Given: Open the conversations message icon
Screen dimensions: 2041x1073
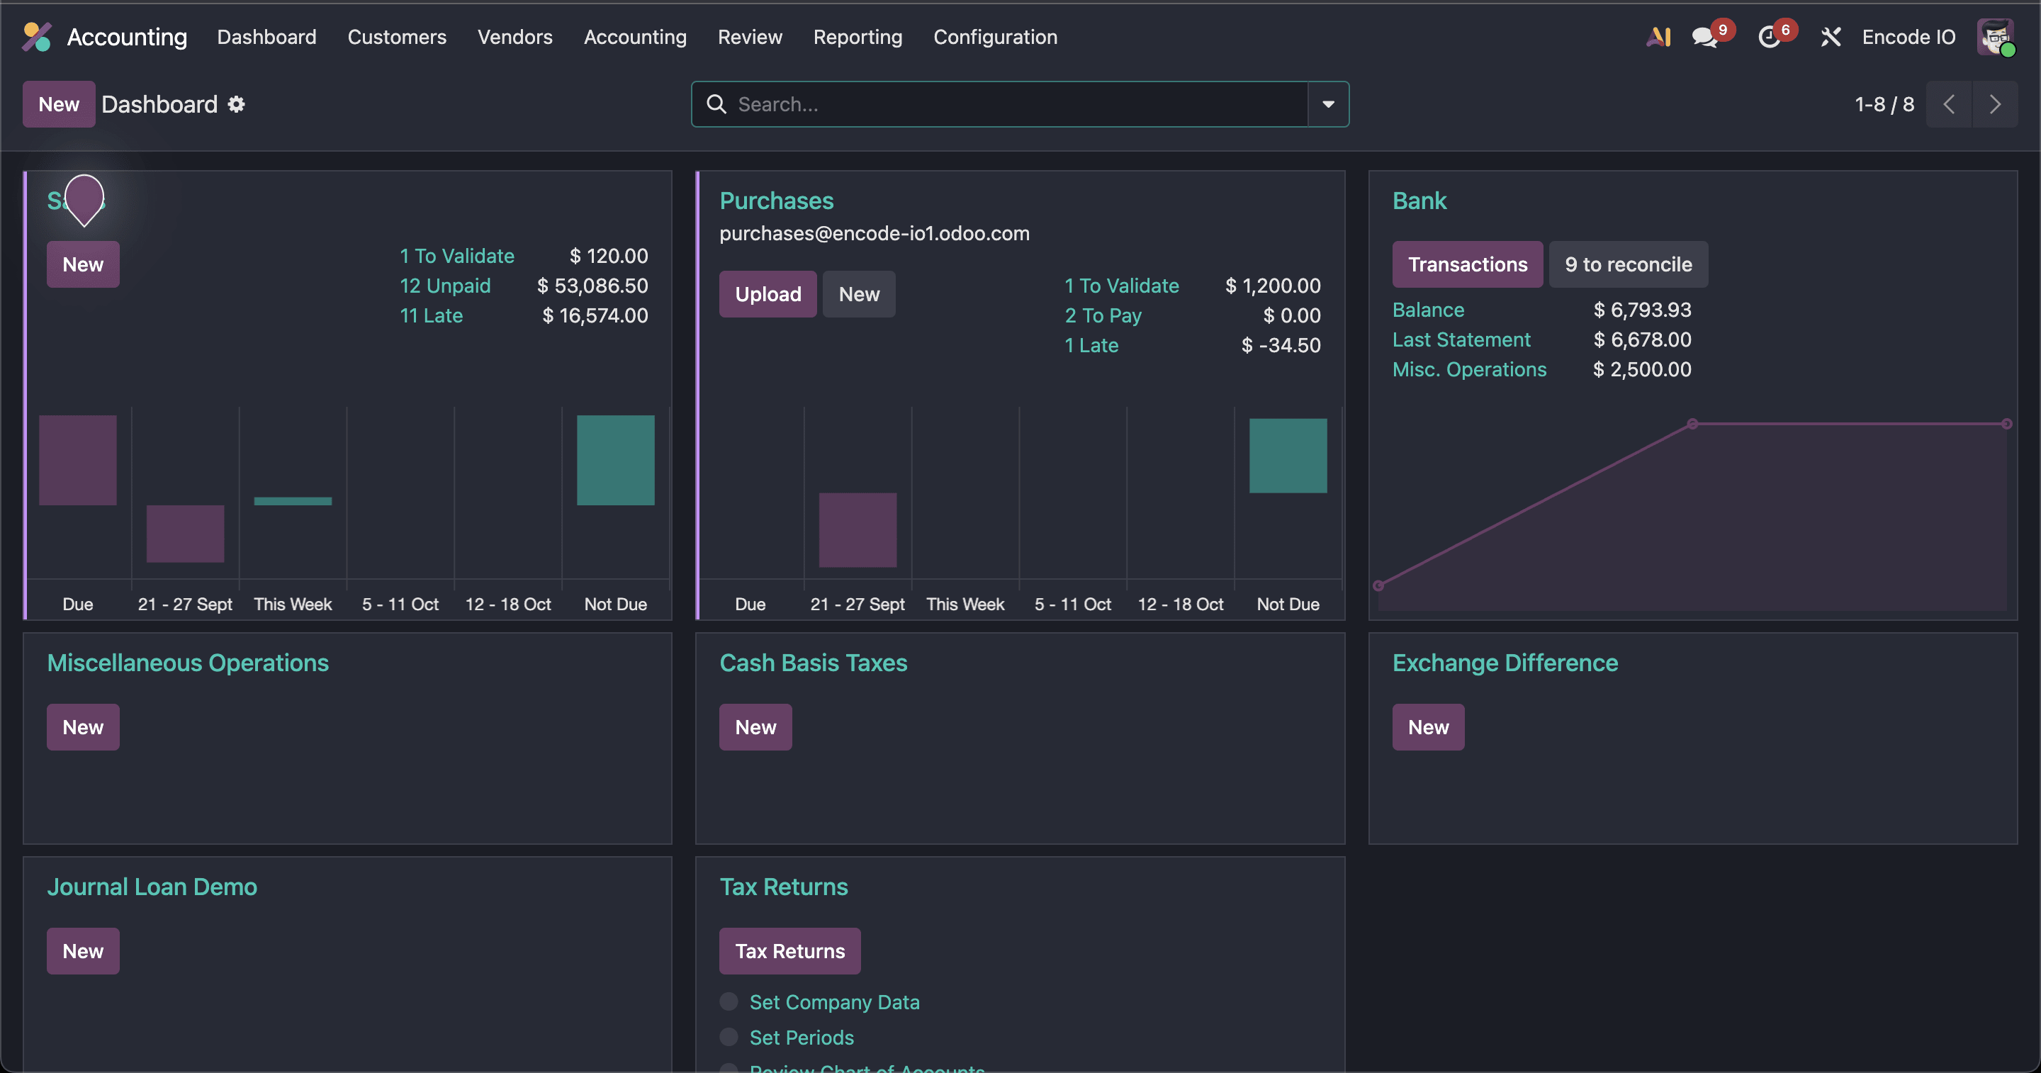Looking at the screenshot, I should pyautogui.click(x=1704, y=38).
